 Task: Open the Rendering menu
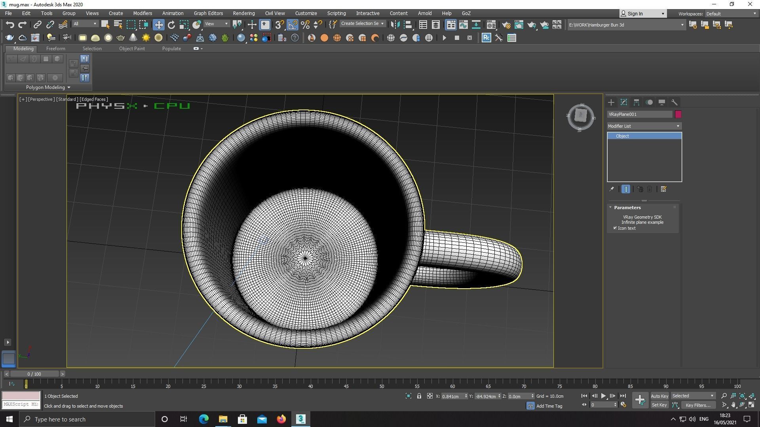[243, 13]
